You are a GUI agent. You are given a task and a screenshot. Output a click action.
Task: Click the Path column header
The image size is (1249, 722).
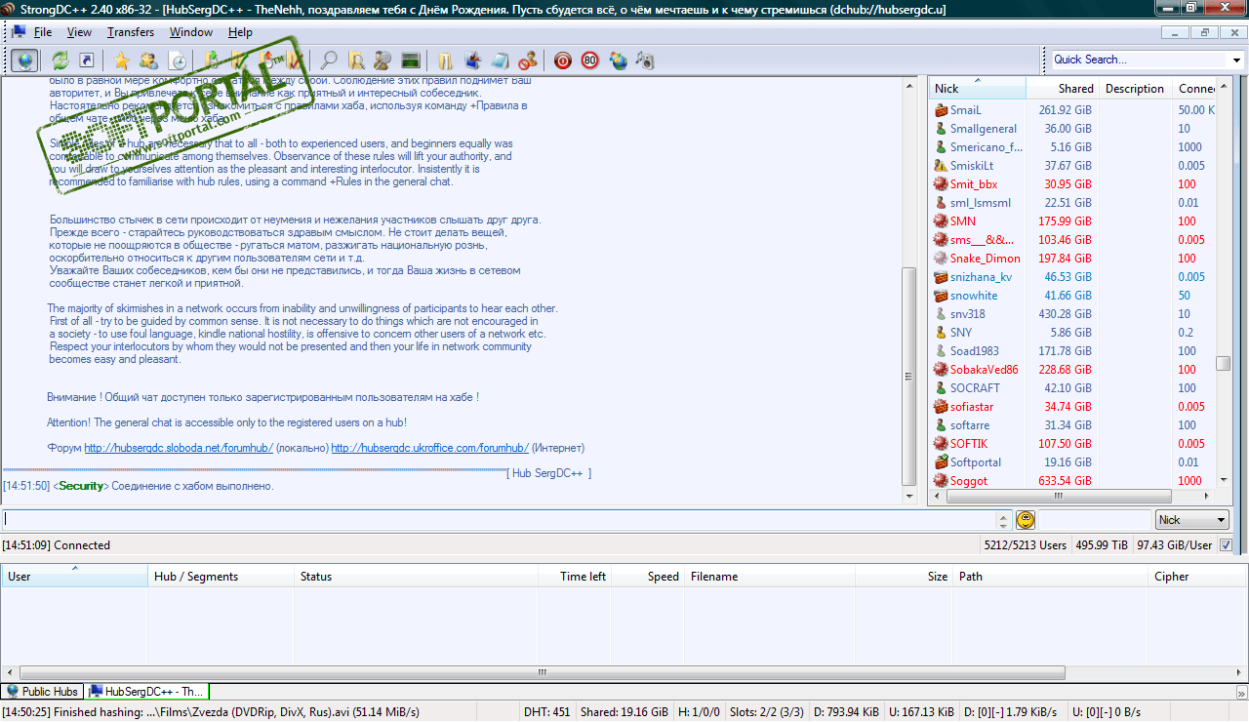coord(1050,576)
